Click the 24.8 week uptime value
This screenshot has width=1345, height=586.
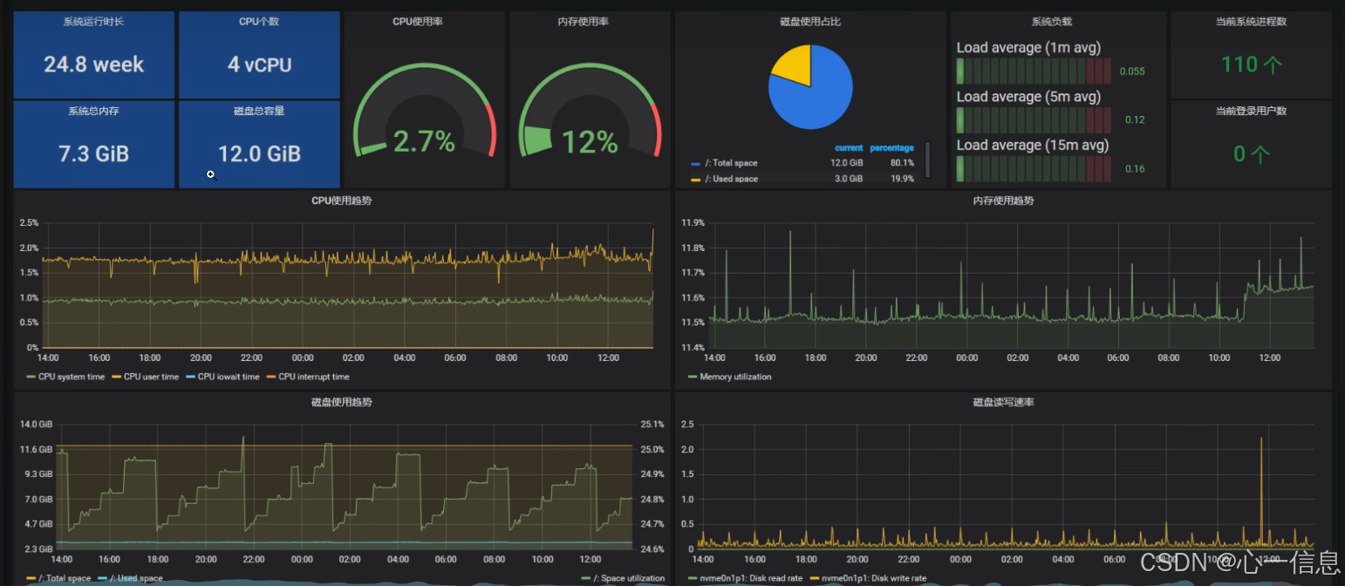pos(93,64)
